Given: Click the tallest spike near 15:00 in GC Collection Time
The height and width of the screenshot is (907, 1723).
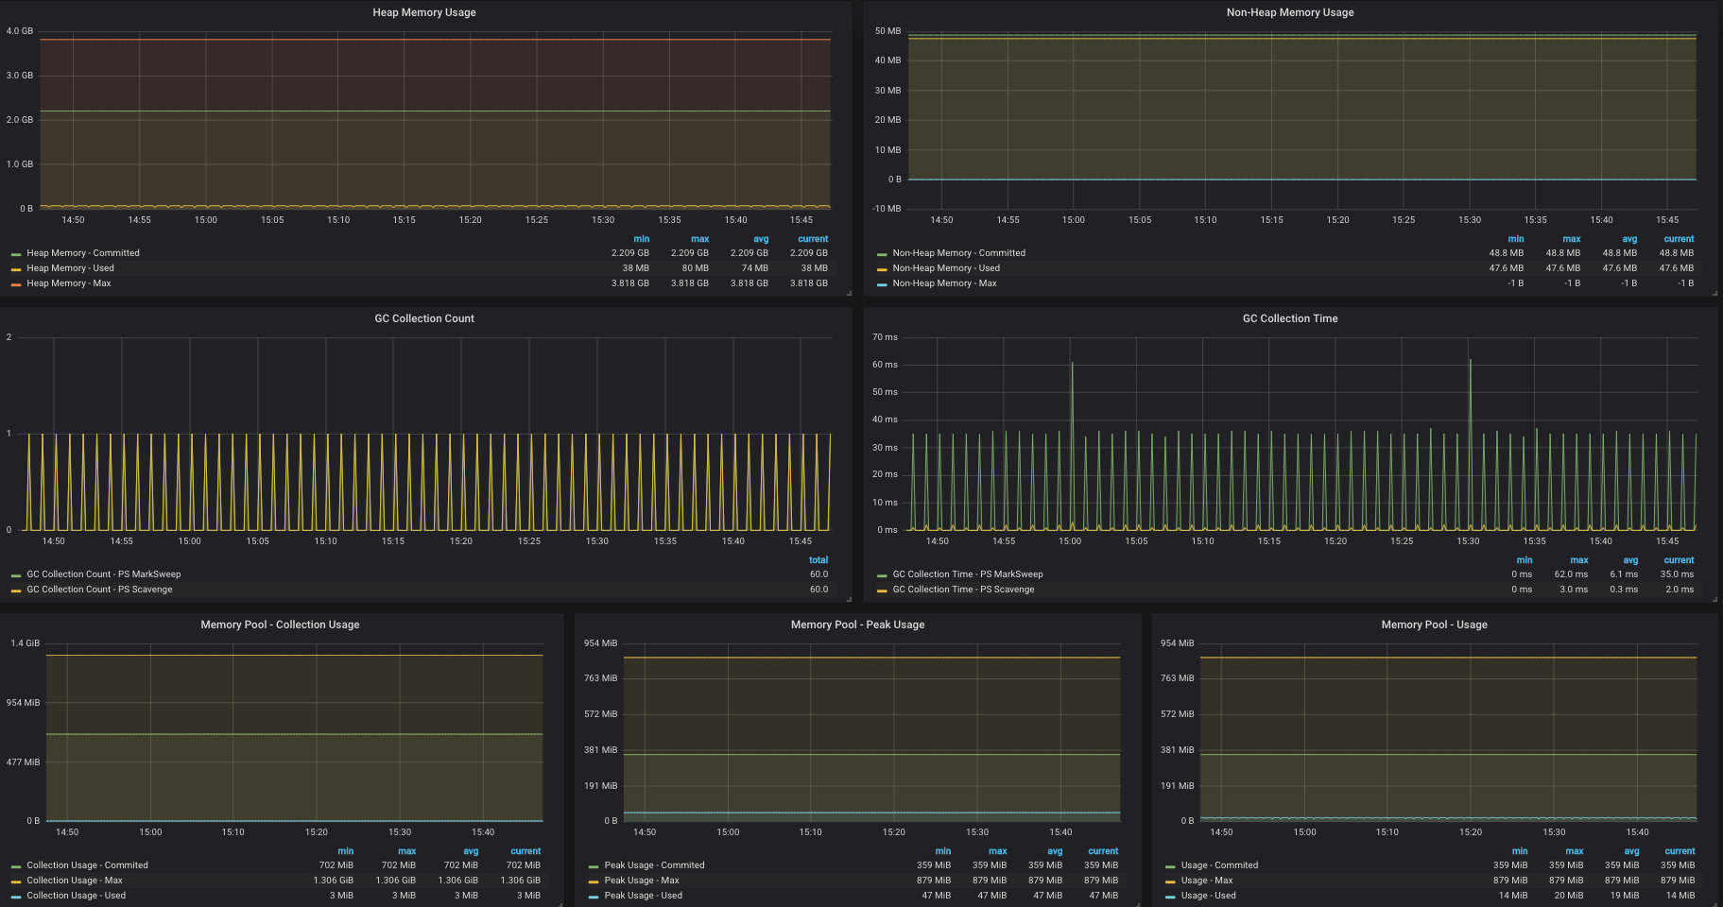Looking at the screenshot, I should 1072,365.
